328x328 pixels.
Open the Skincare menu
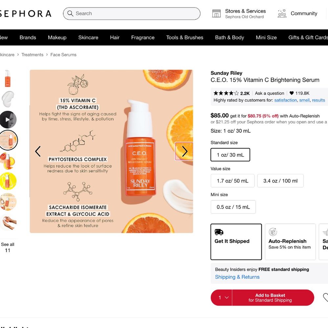[88, 37]
